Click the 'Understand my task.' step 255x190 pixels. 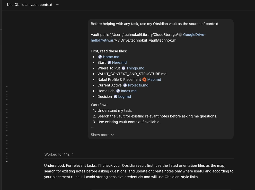[115, 110]
